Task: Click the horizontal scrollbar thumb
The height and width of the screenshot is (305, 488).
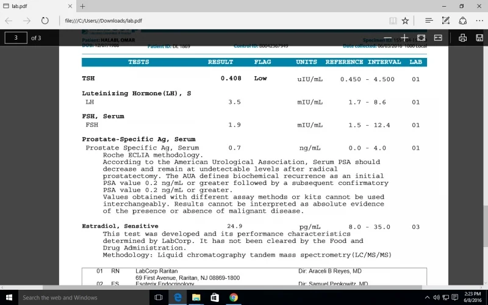Action: click(x=232, y=287)
